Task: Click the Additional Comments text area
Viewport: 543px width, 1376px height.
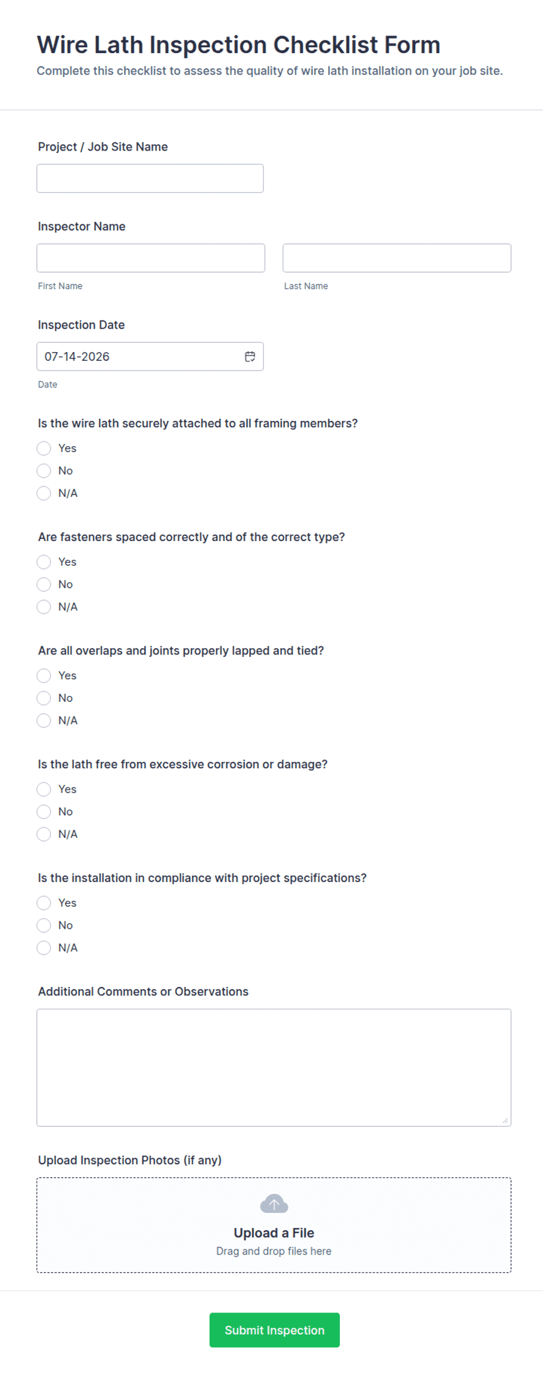Action: point(274,1068)
